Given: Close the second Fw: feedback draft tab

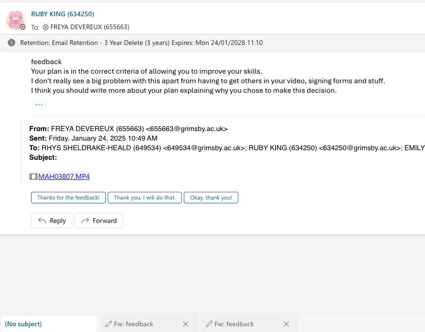Looking at the screenshot, I should click(286, 324).
